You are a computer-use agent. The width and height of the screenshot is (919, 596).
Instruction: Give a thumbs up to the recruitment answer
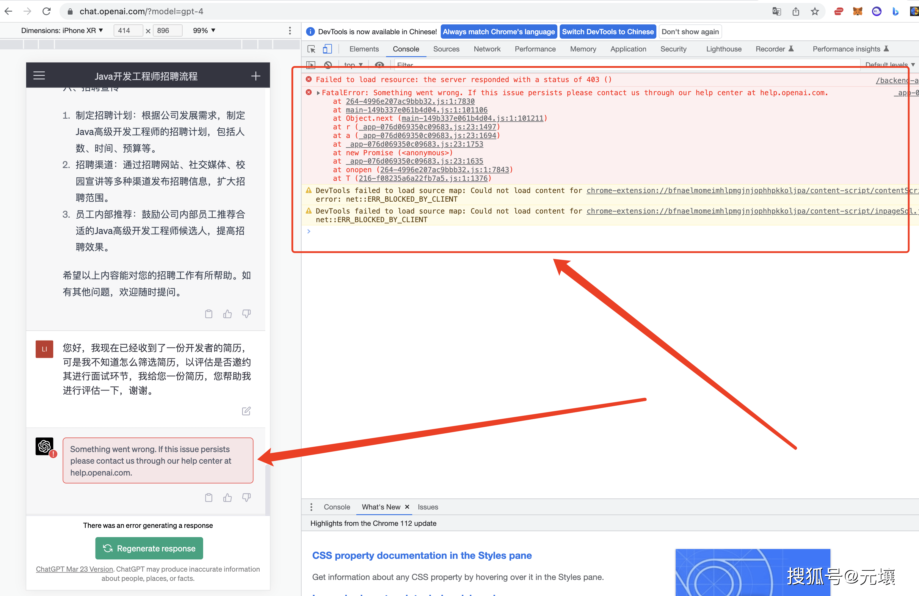[x=227, y=313]
